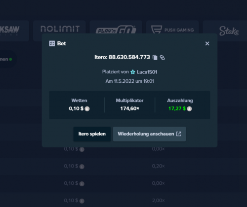Click the 17,27 $ payout amount

pyautogui.click(x=177, y=108)
